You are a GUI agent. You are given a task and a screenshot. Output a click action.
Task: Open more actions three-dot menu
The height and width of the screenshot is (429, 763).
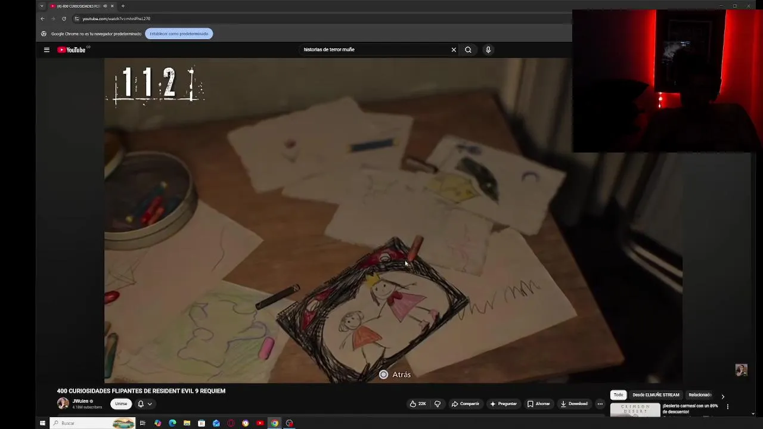click(600, 404)
